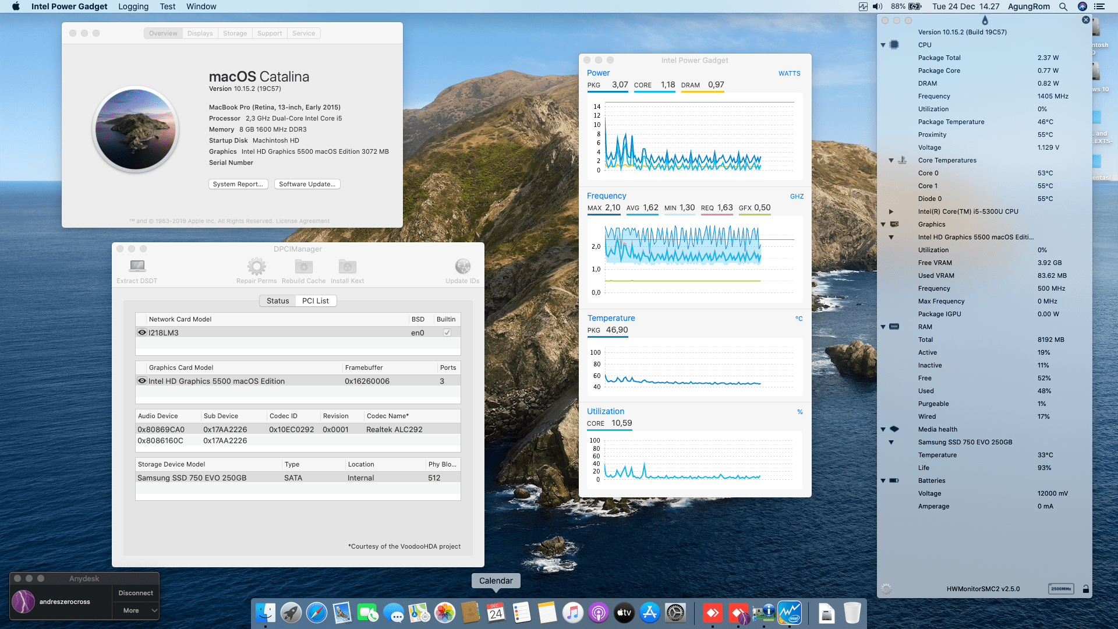The width and height of the screenshot is (1118, 629).
Task: Click the Extract DSDT icon
Action: [x=137, y=266]
